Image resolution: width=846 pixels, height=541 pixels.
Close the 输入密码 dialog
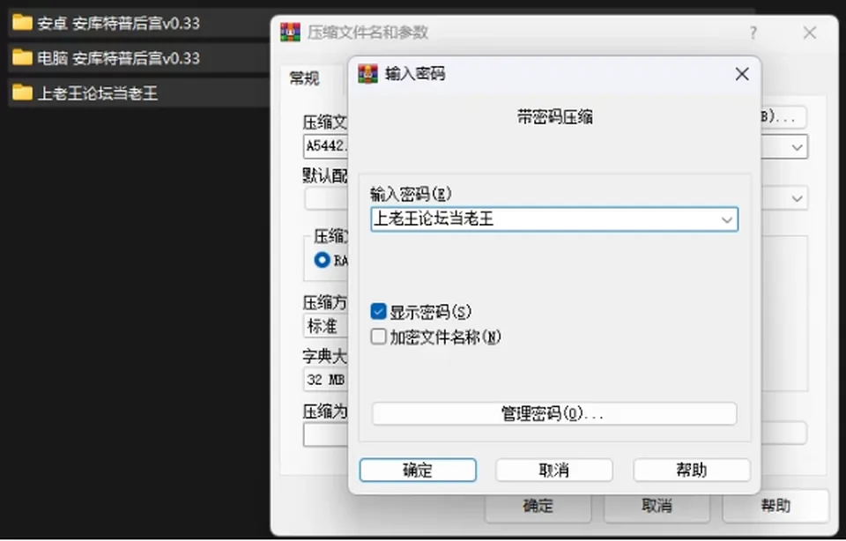[x=742, y=74]
